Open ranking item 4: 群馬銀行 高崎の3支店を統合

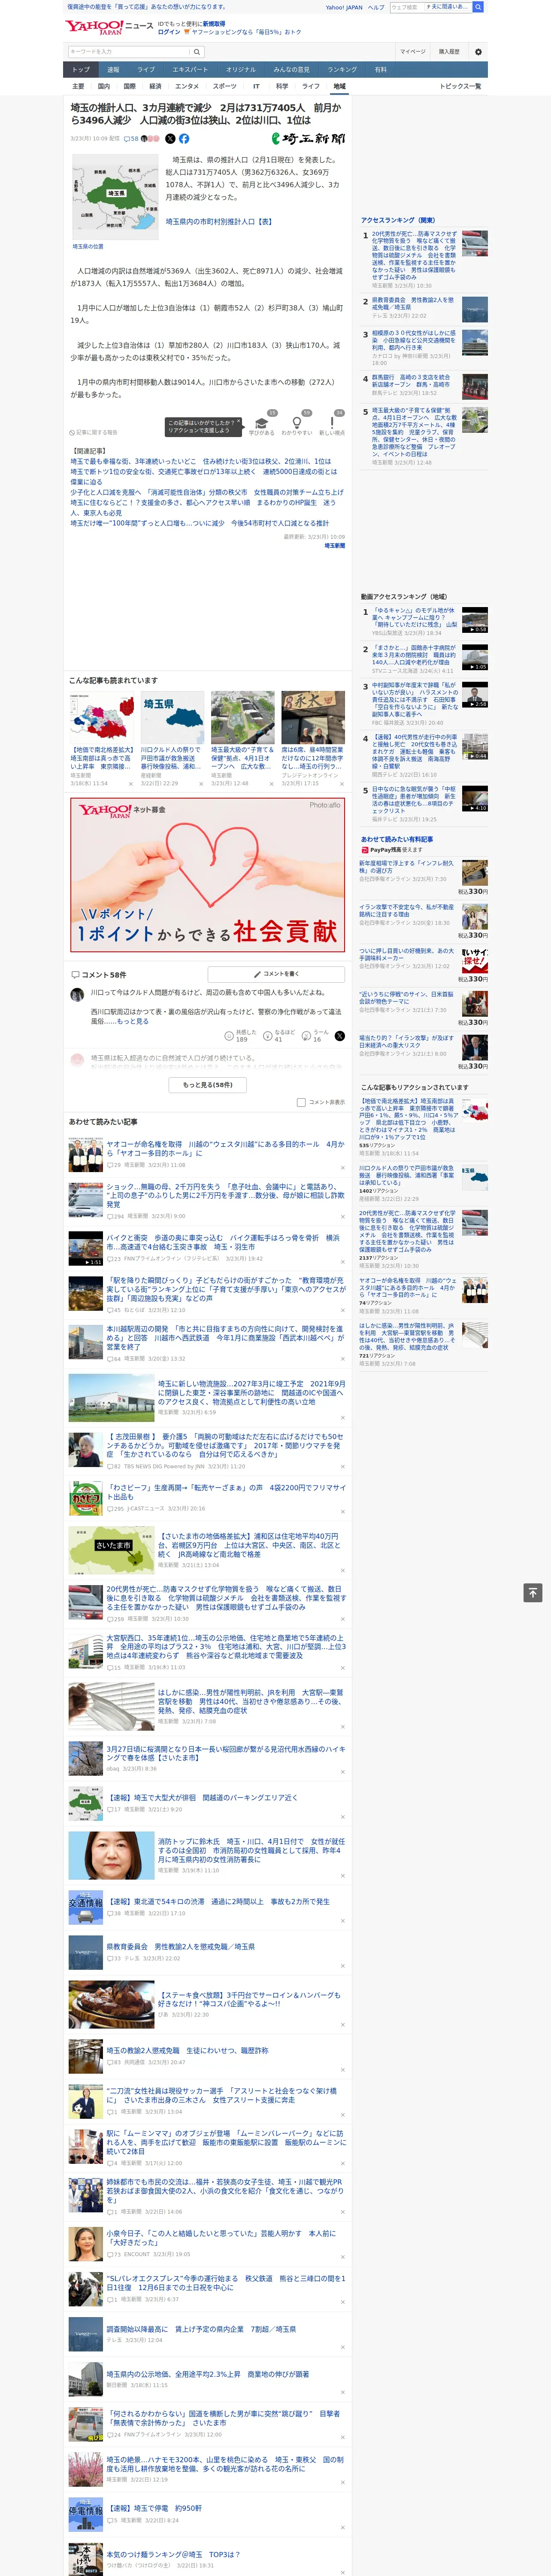coord(411,381)
